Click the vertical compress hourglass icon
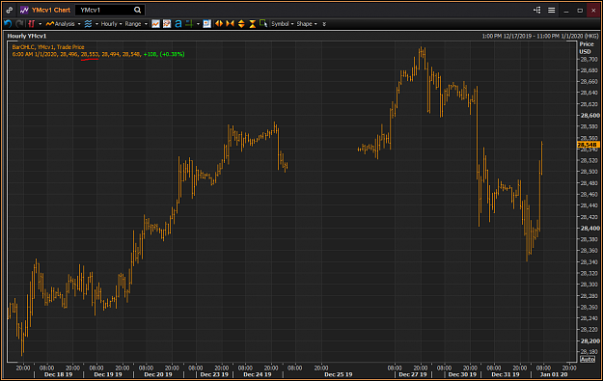 252,24
